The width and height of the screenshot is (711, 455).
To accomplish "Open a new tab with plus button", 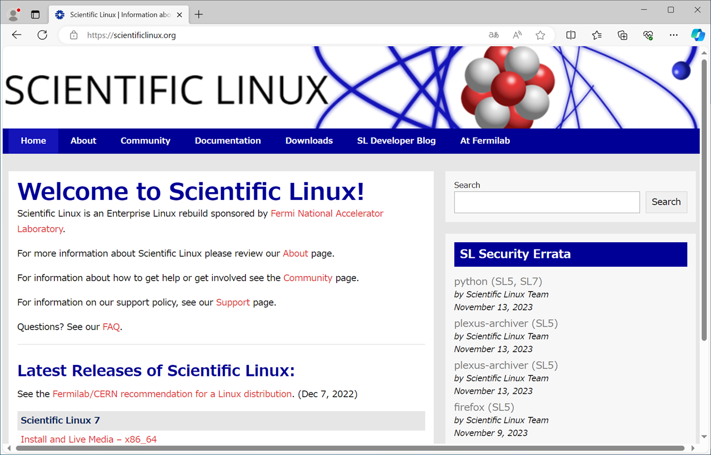I will 198,14.
